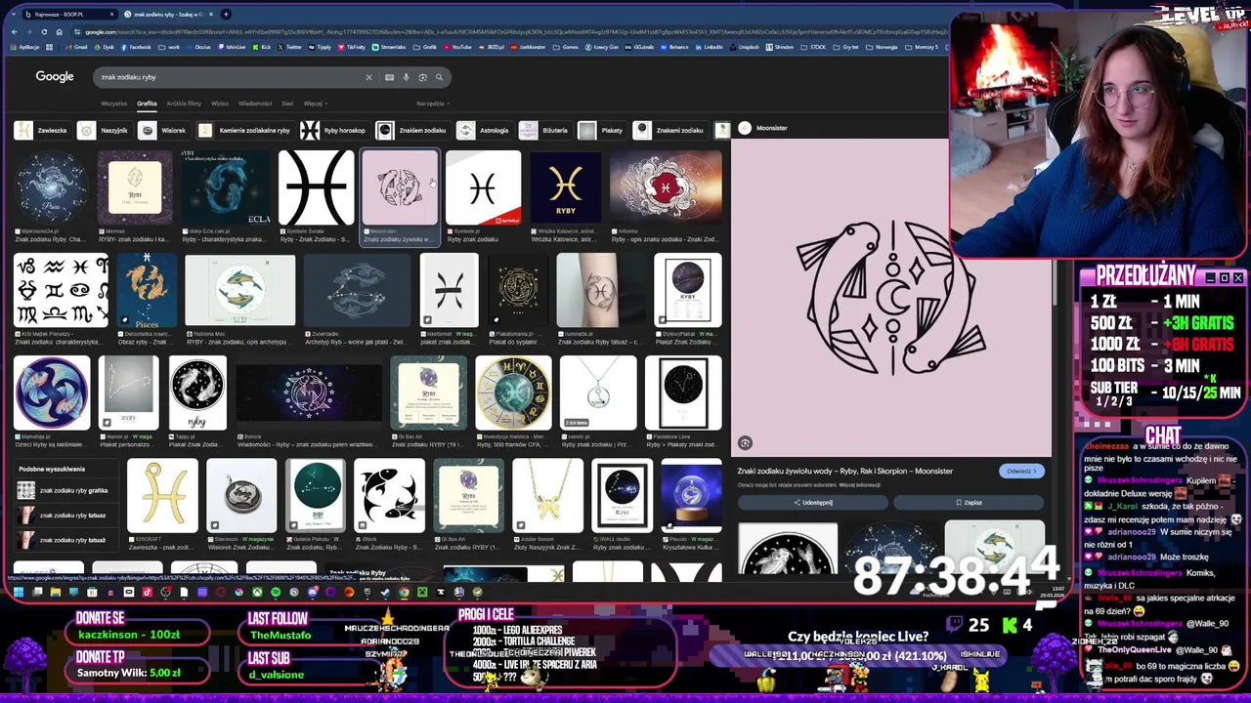Apply the Astrologia filter chip
The width and height of the screenshot is (1251, 703).
click(x=484, y=130)
